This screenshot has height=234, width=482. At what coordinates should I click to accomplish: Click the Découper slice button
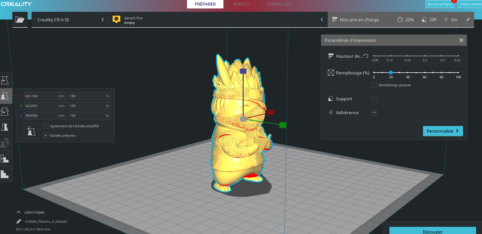click(x=432, y=231)
